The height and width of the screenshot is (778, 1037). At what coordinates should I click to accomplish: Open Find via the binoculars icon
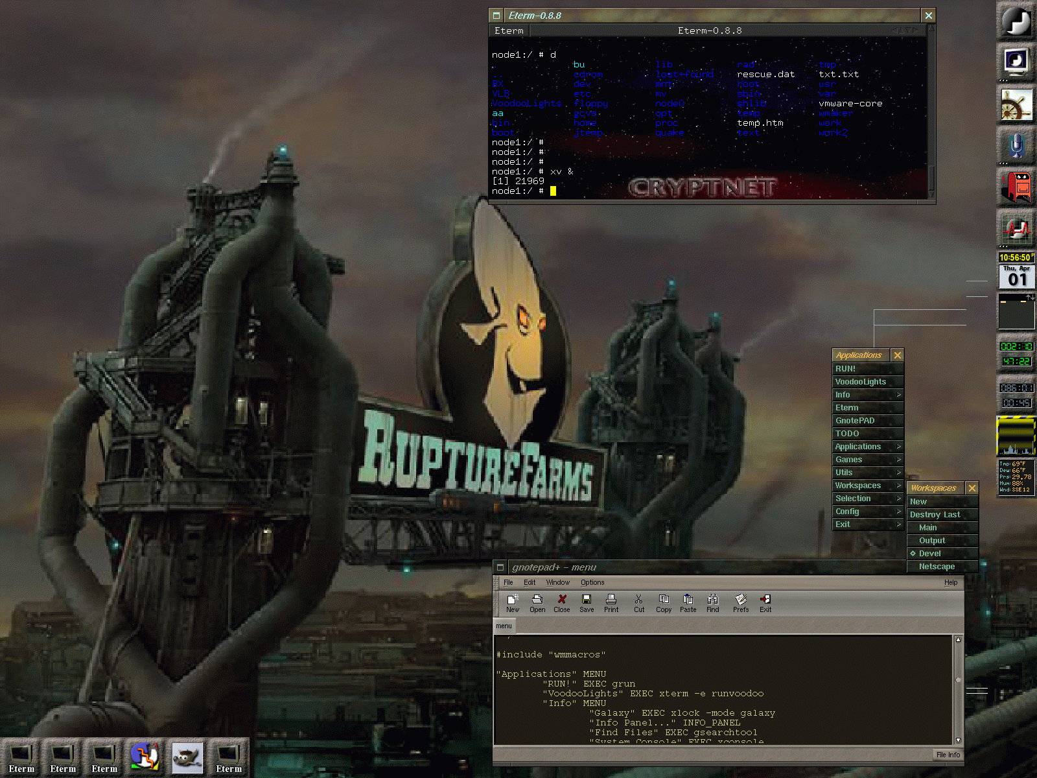(x=713, y=603)
